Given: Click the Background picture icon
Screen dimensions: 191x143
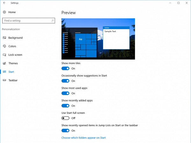Looking at the screenshot, I should pos(4,38).
